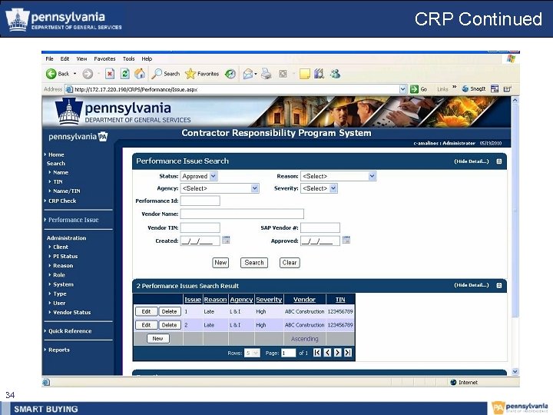Click the Messenger people icon
553x415 pixels.
point(335,74)
